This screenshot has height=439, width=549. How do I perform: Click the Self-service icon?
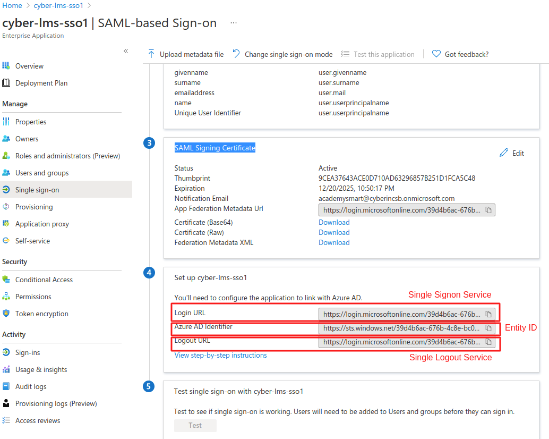tap(6, 241)
